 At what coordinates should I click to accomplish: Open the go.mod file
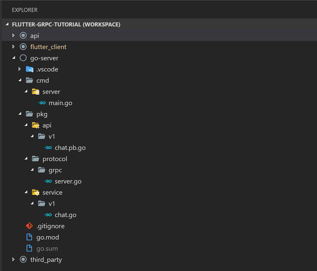tap(48, 237)
